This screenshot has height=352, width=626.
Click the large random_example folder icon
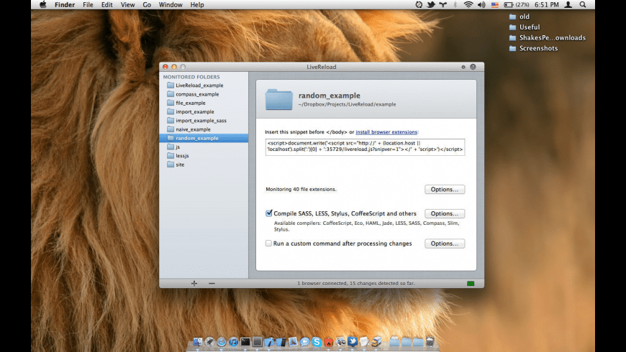[279, 99]
